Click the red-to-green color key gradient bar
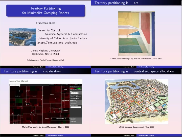 pyautogui.click(x=75, y=88)
